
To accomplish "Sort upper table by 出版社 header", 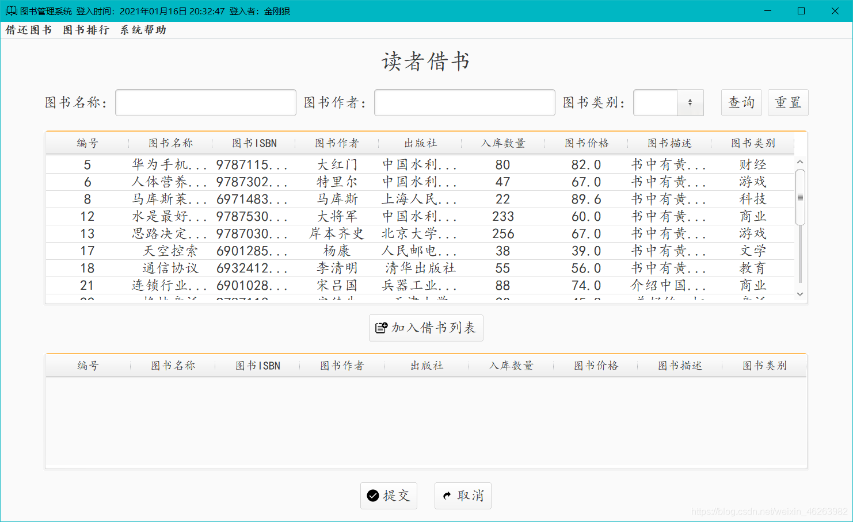I will pos(420,143).
